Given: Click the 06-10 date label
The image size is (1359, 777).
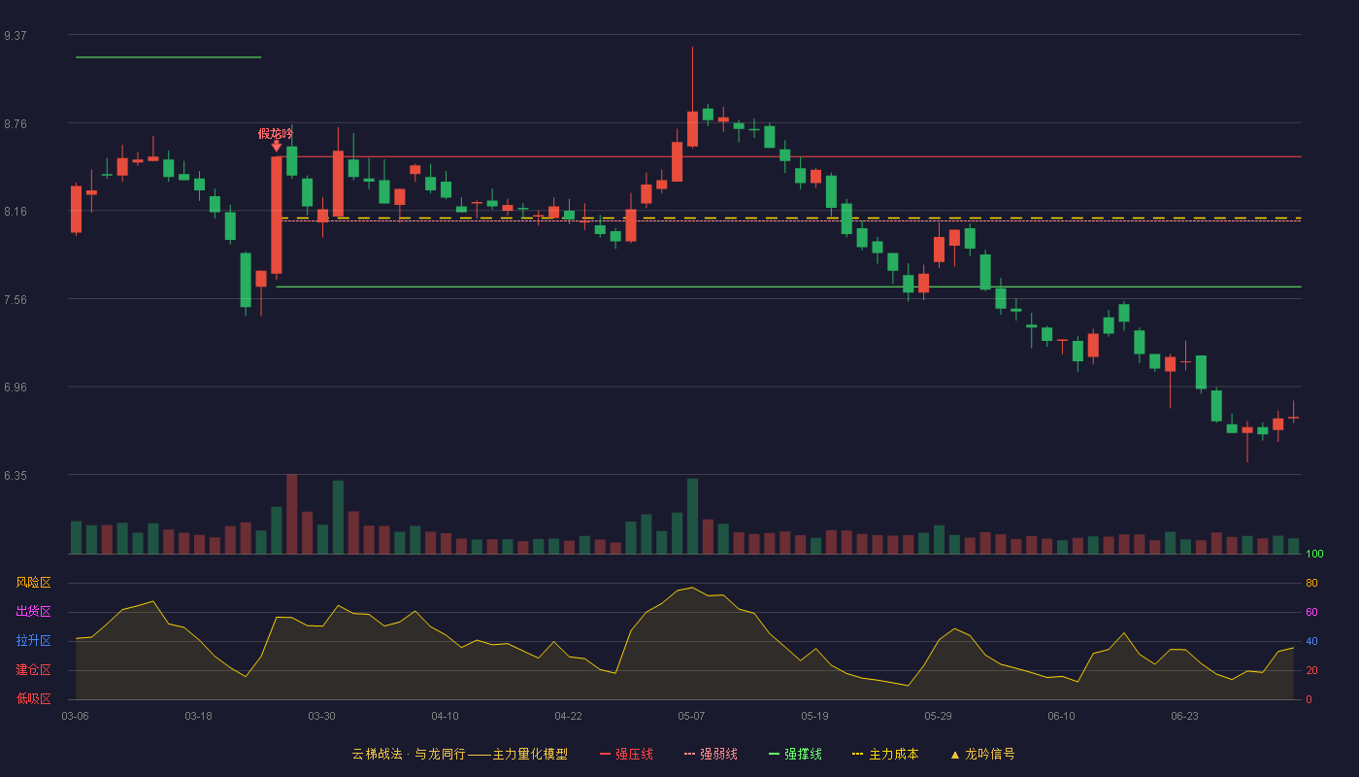Looking at the screenshot, I should click(x=1061, y=716).
